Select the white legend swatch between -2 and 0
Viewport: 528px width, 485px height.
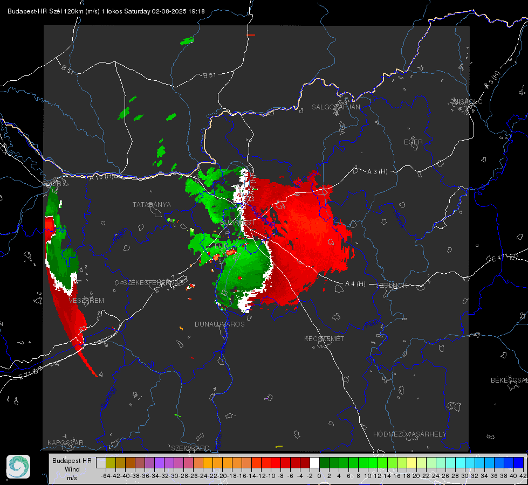(314, 462)
